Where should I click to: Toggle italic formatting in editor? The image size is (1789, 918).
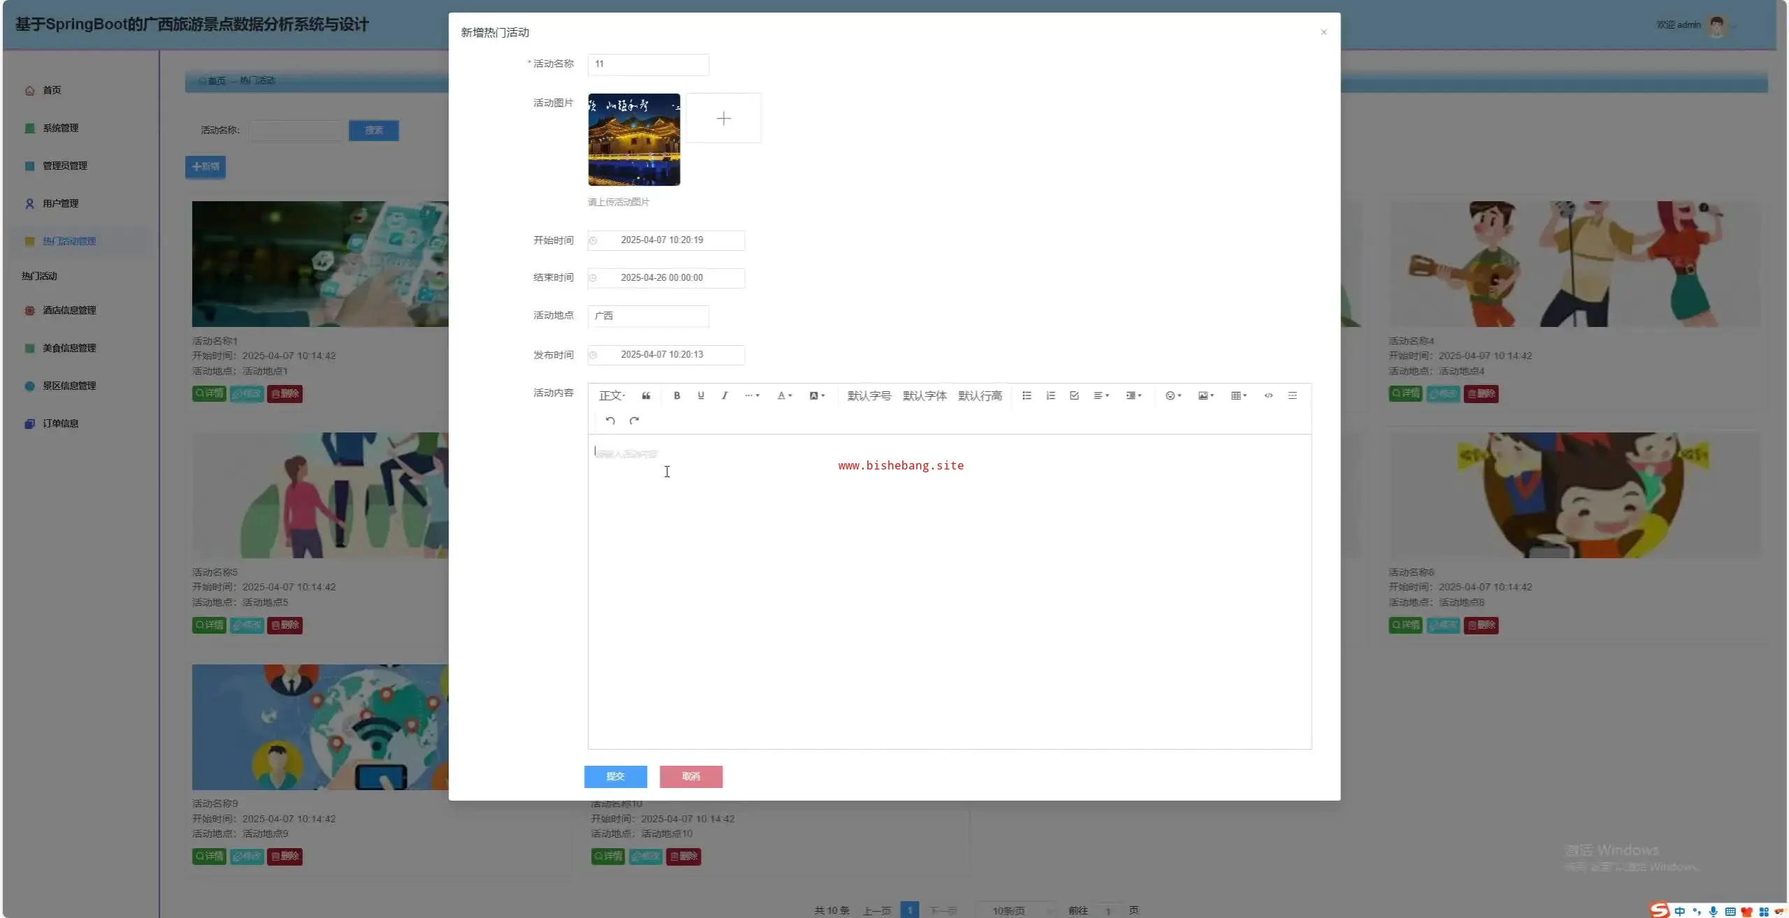[x=725, y=395]
